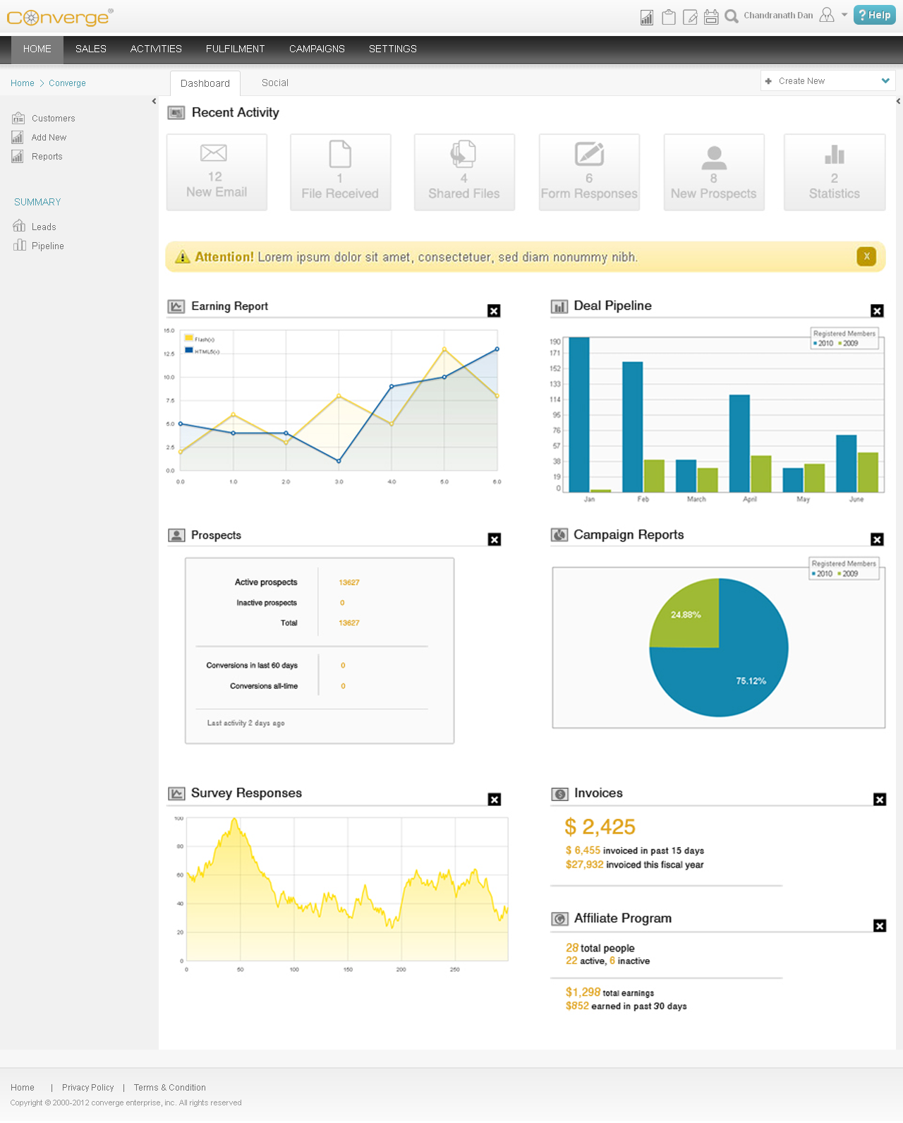Close the Survey Responses widget
The image size is (903, 1123).
(495, 799)
